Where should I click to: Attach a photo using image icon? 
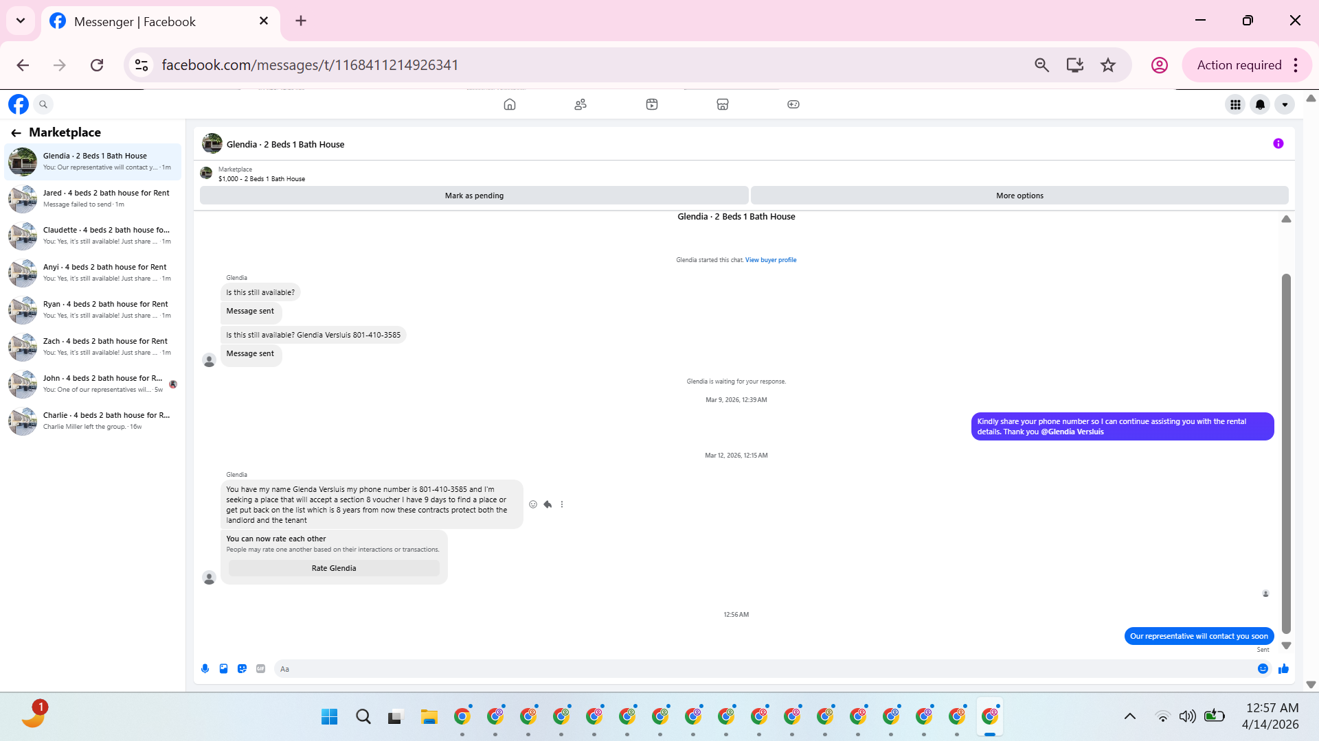(x=223, y=668)
